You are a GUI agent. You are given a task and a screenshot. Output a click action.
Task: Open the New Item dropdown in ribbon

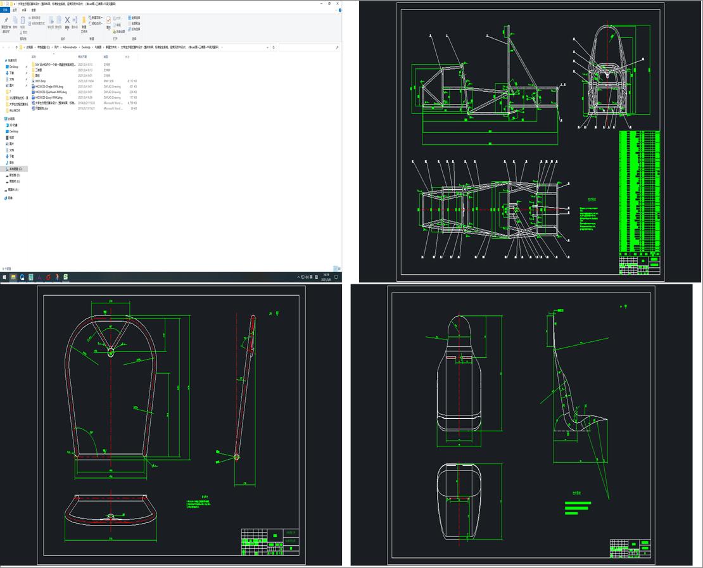[x=96, y=17]
